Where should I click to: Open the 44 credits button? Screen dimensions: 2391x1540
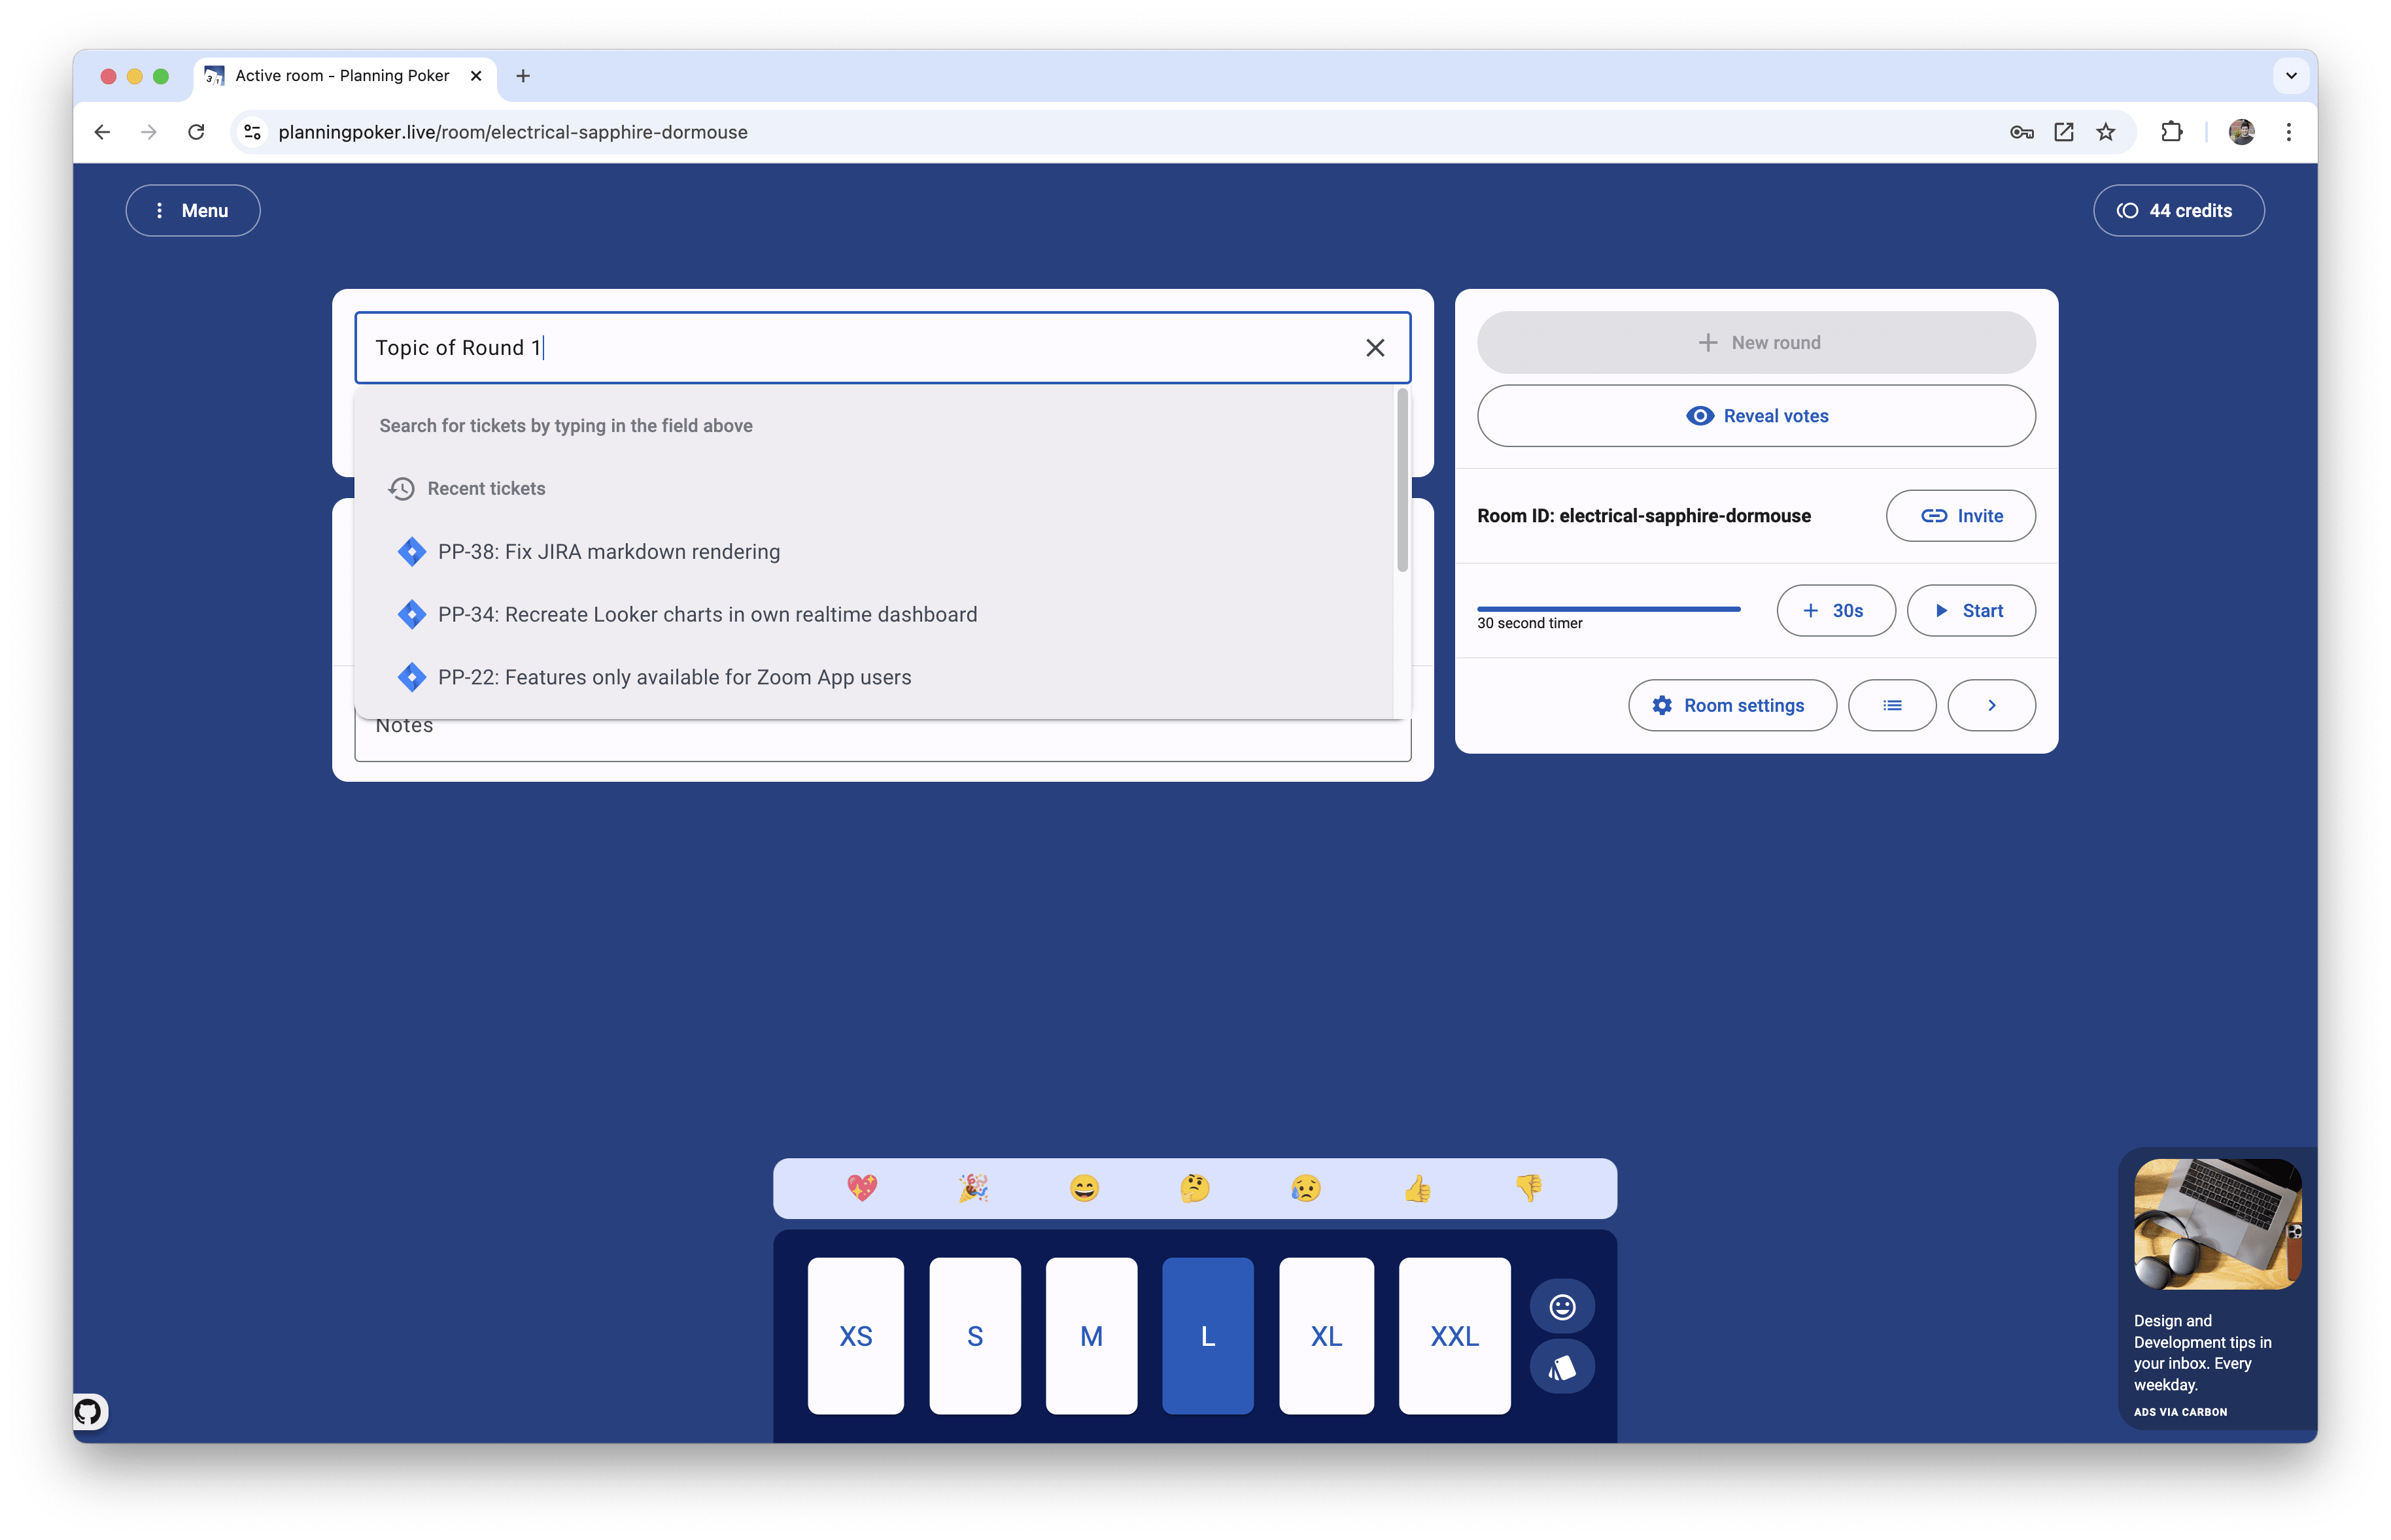click(2178, 210)
